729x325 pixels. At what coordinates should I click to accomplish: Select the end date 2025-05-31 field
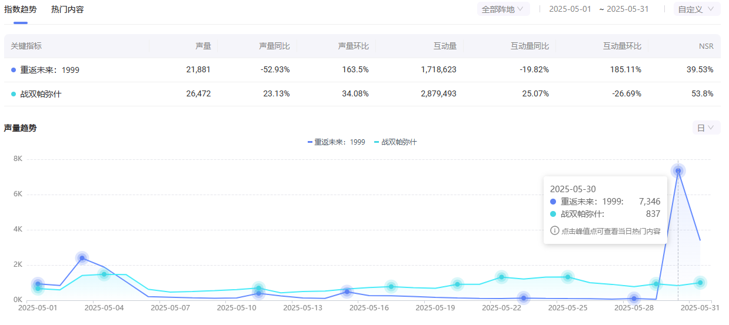pyautogui.click(x=628, y=9)
